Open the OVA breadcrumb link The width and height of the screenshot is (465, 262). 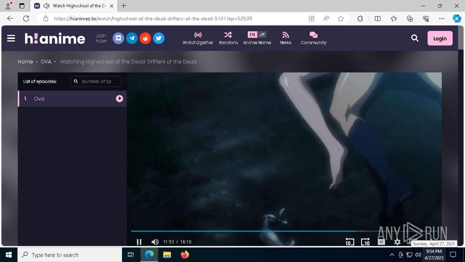click(46, 61)
